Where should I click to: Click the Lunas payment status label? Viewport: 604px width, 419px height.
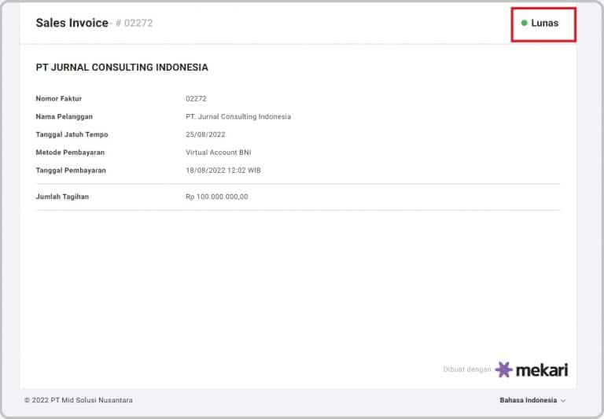[x=544, y=24]
